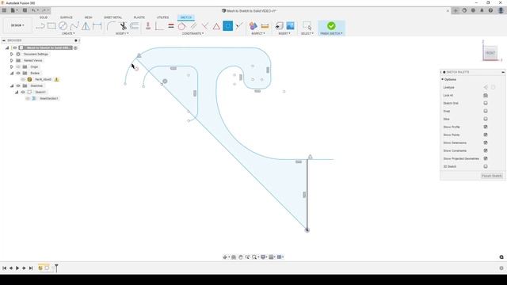Open the Modify dropdown menu

click(122, 33)
